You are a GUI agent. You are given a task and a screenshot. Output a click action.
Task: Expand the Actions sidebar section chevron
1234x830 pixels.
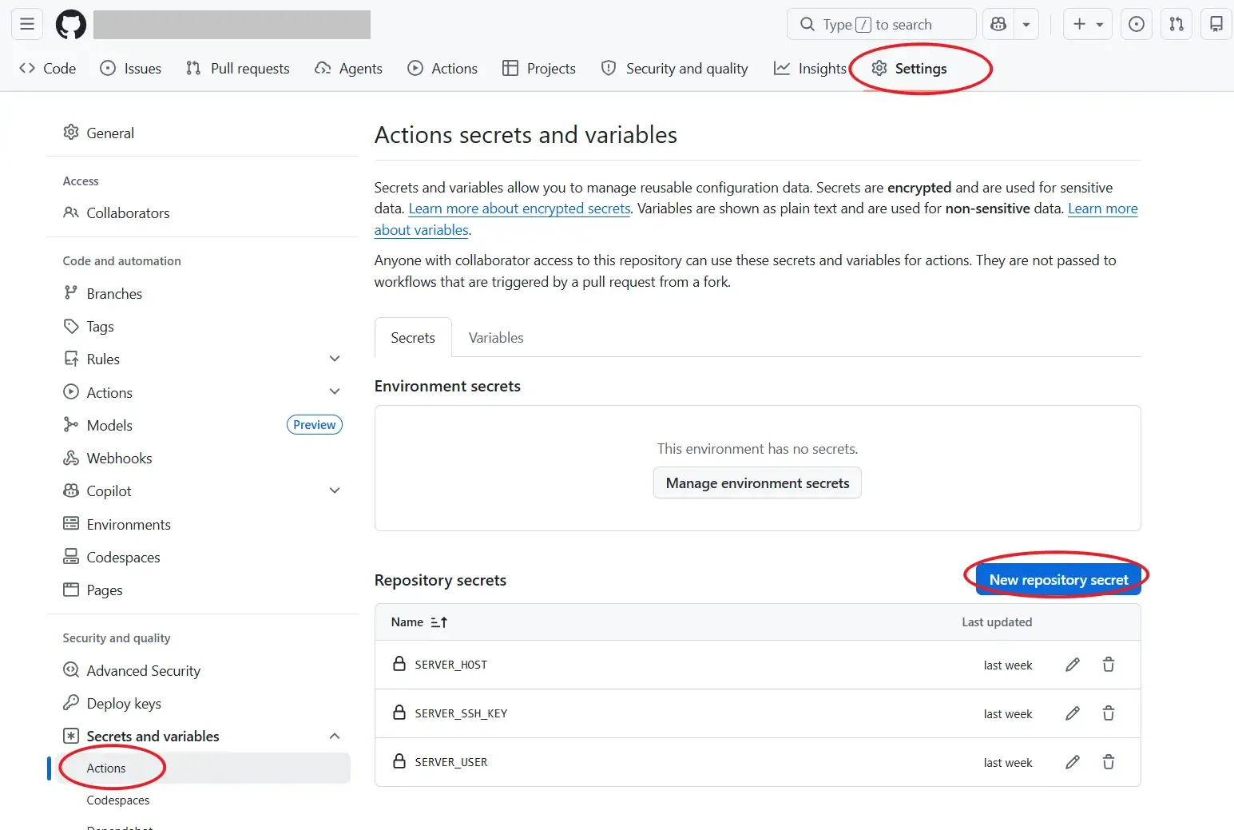pos(335,392)
